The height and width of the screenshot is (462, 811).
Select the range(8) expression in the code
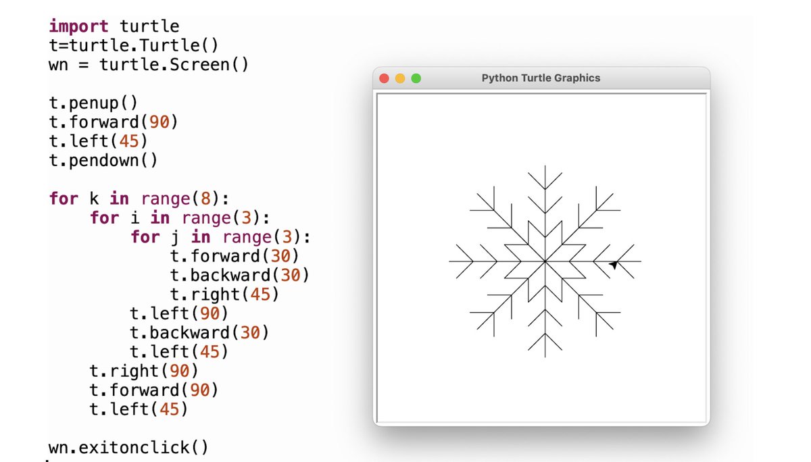tap(184, 199)
